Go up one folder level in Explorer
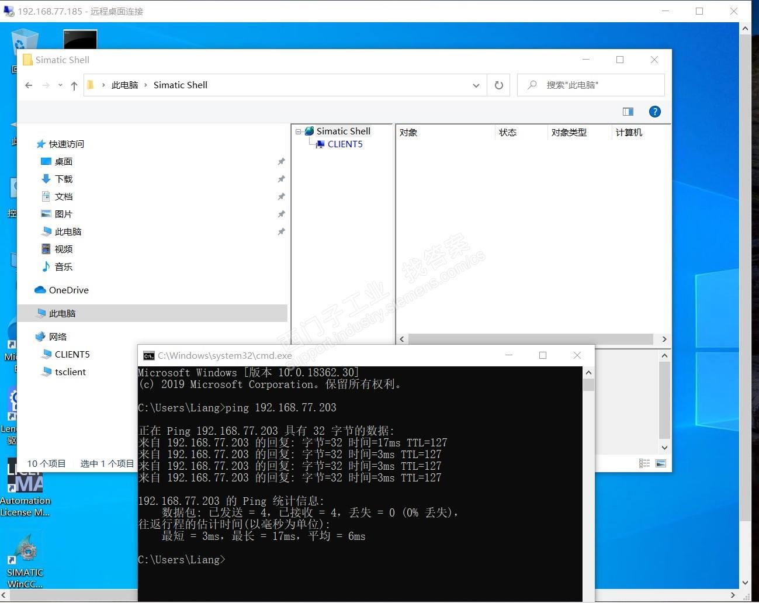The width and height of the screenshot is (759, 603). coord(74,85)
